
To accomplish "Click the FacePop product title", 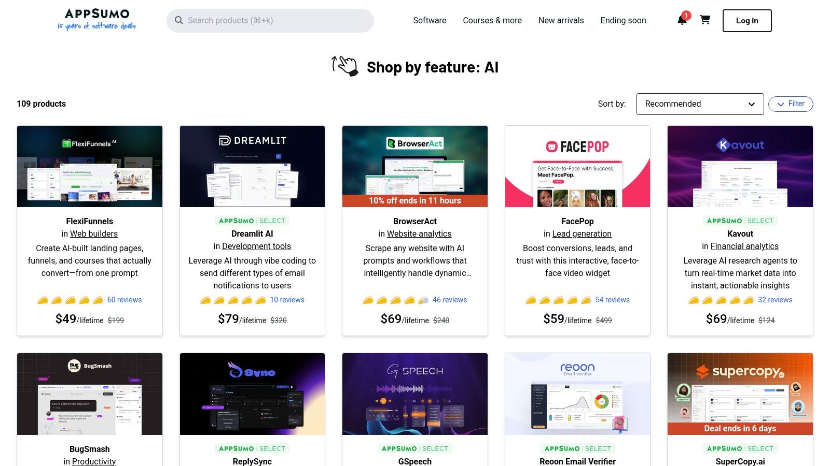I will point(577,221).
